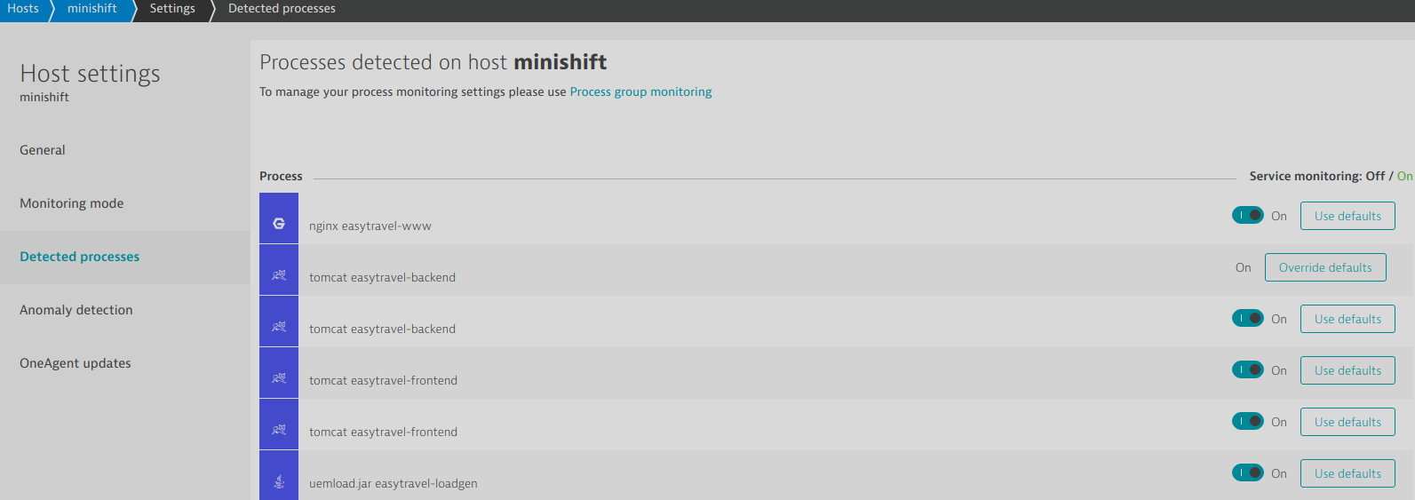This screenshot has width=1415, height=500.
Task: Select Monitoring mode in the sidebar
Action: [x=72, y=203]
